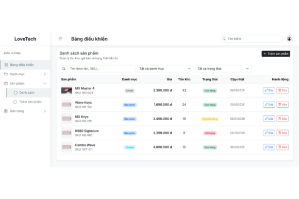Click the Danh mục folder icon
This screenshot has width=299, height=199.
[x=6, y=74]
